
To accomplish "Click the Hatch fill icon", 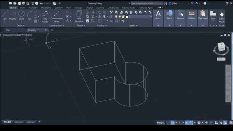I will tap(36, 21).
